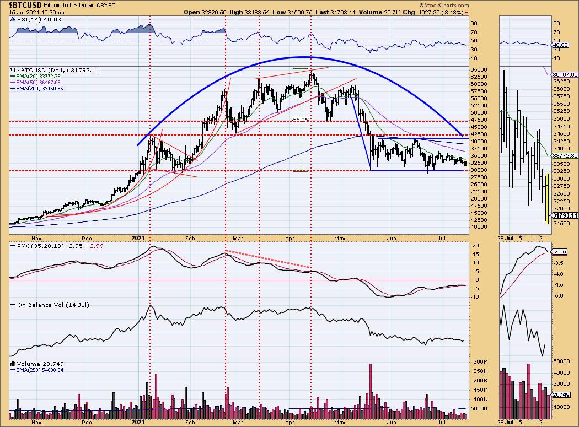Screen dimensions: 579x427
Task: Select the Low 31500.75 value in header
Action: coord(292,13)
